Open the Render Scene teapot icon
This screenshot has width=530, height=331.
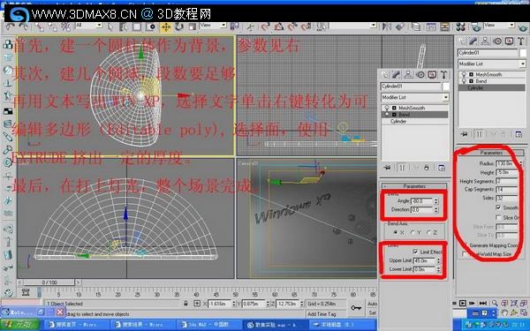pyautogui.click(x=476, y=26)
